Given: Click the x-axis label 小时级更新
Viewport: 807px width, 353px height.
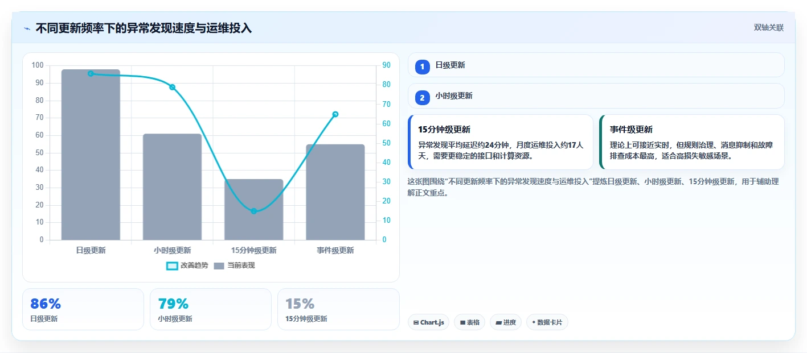Looking at the screenshot, I should click(172, 250).
